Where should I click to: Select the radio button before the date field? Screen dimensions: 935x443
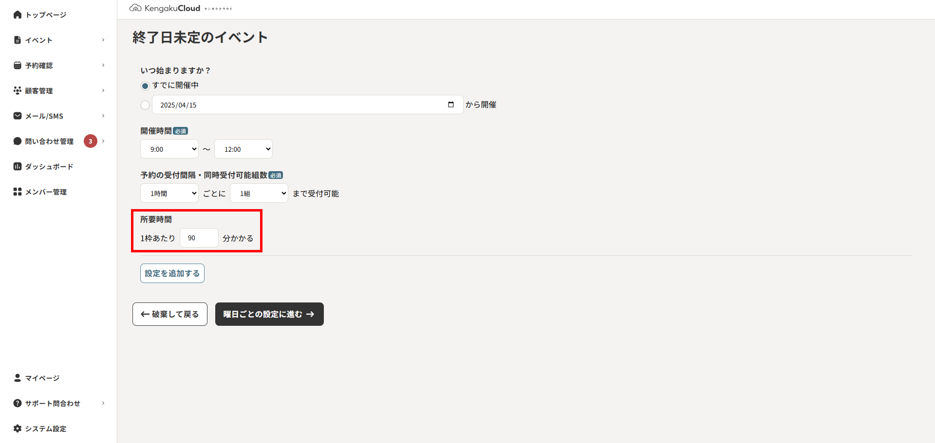[145, 105]
